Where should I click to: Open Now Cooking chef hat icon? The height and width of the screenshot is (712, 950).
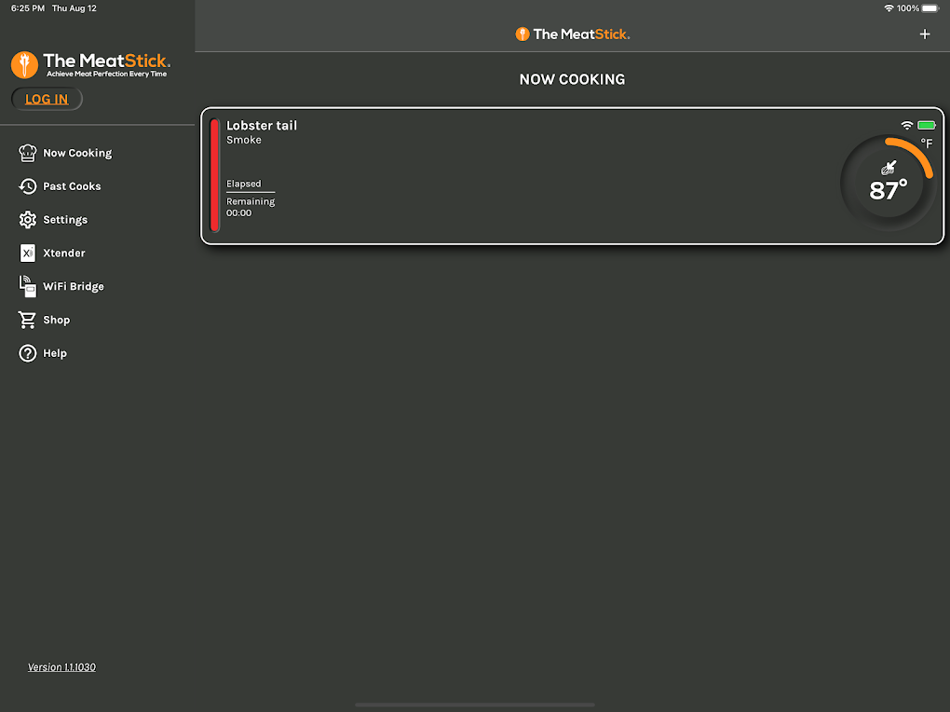[27, 153]
